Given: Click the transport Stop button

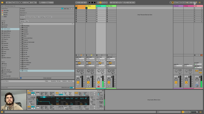Looking at the screenshot, I should click(x=92, y=2).
